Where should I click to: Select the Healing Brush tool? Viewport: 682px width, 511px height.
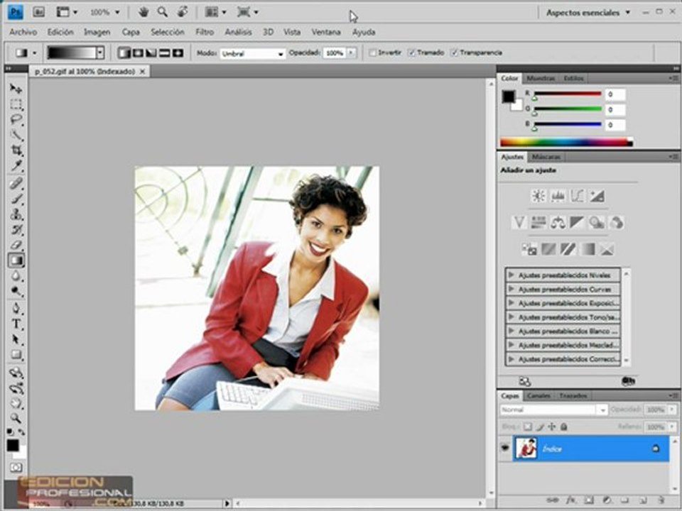click(x=16, y=183)
